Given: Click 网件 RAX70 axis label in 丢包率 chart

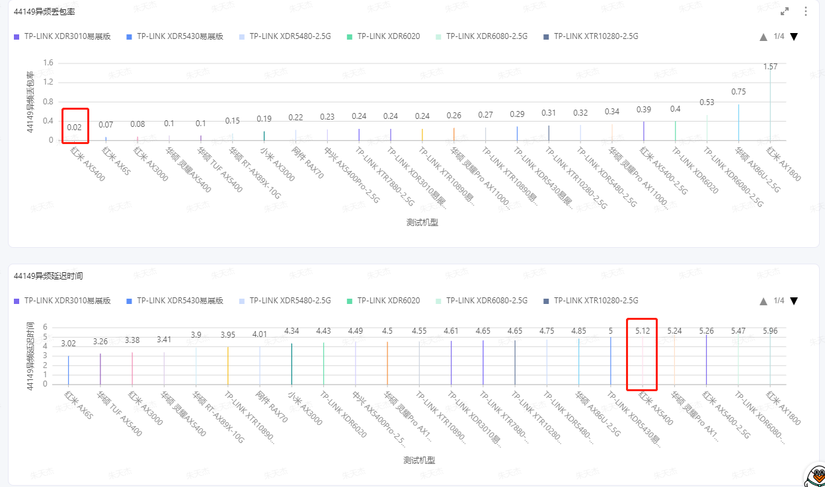Looking at the screenshot, I should coord(308,163).
